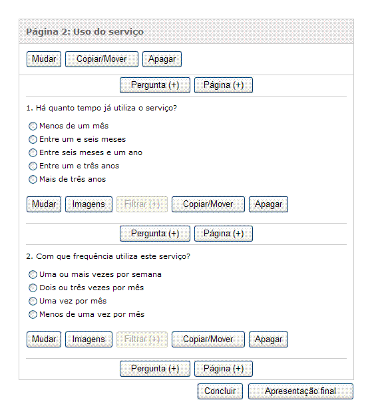Image resolution: width=378 pixels, height=418 pixels.
Task: Add page using top Página (+) button
Action: pos(224,85)
